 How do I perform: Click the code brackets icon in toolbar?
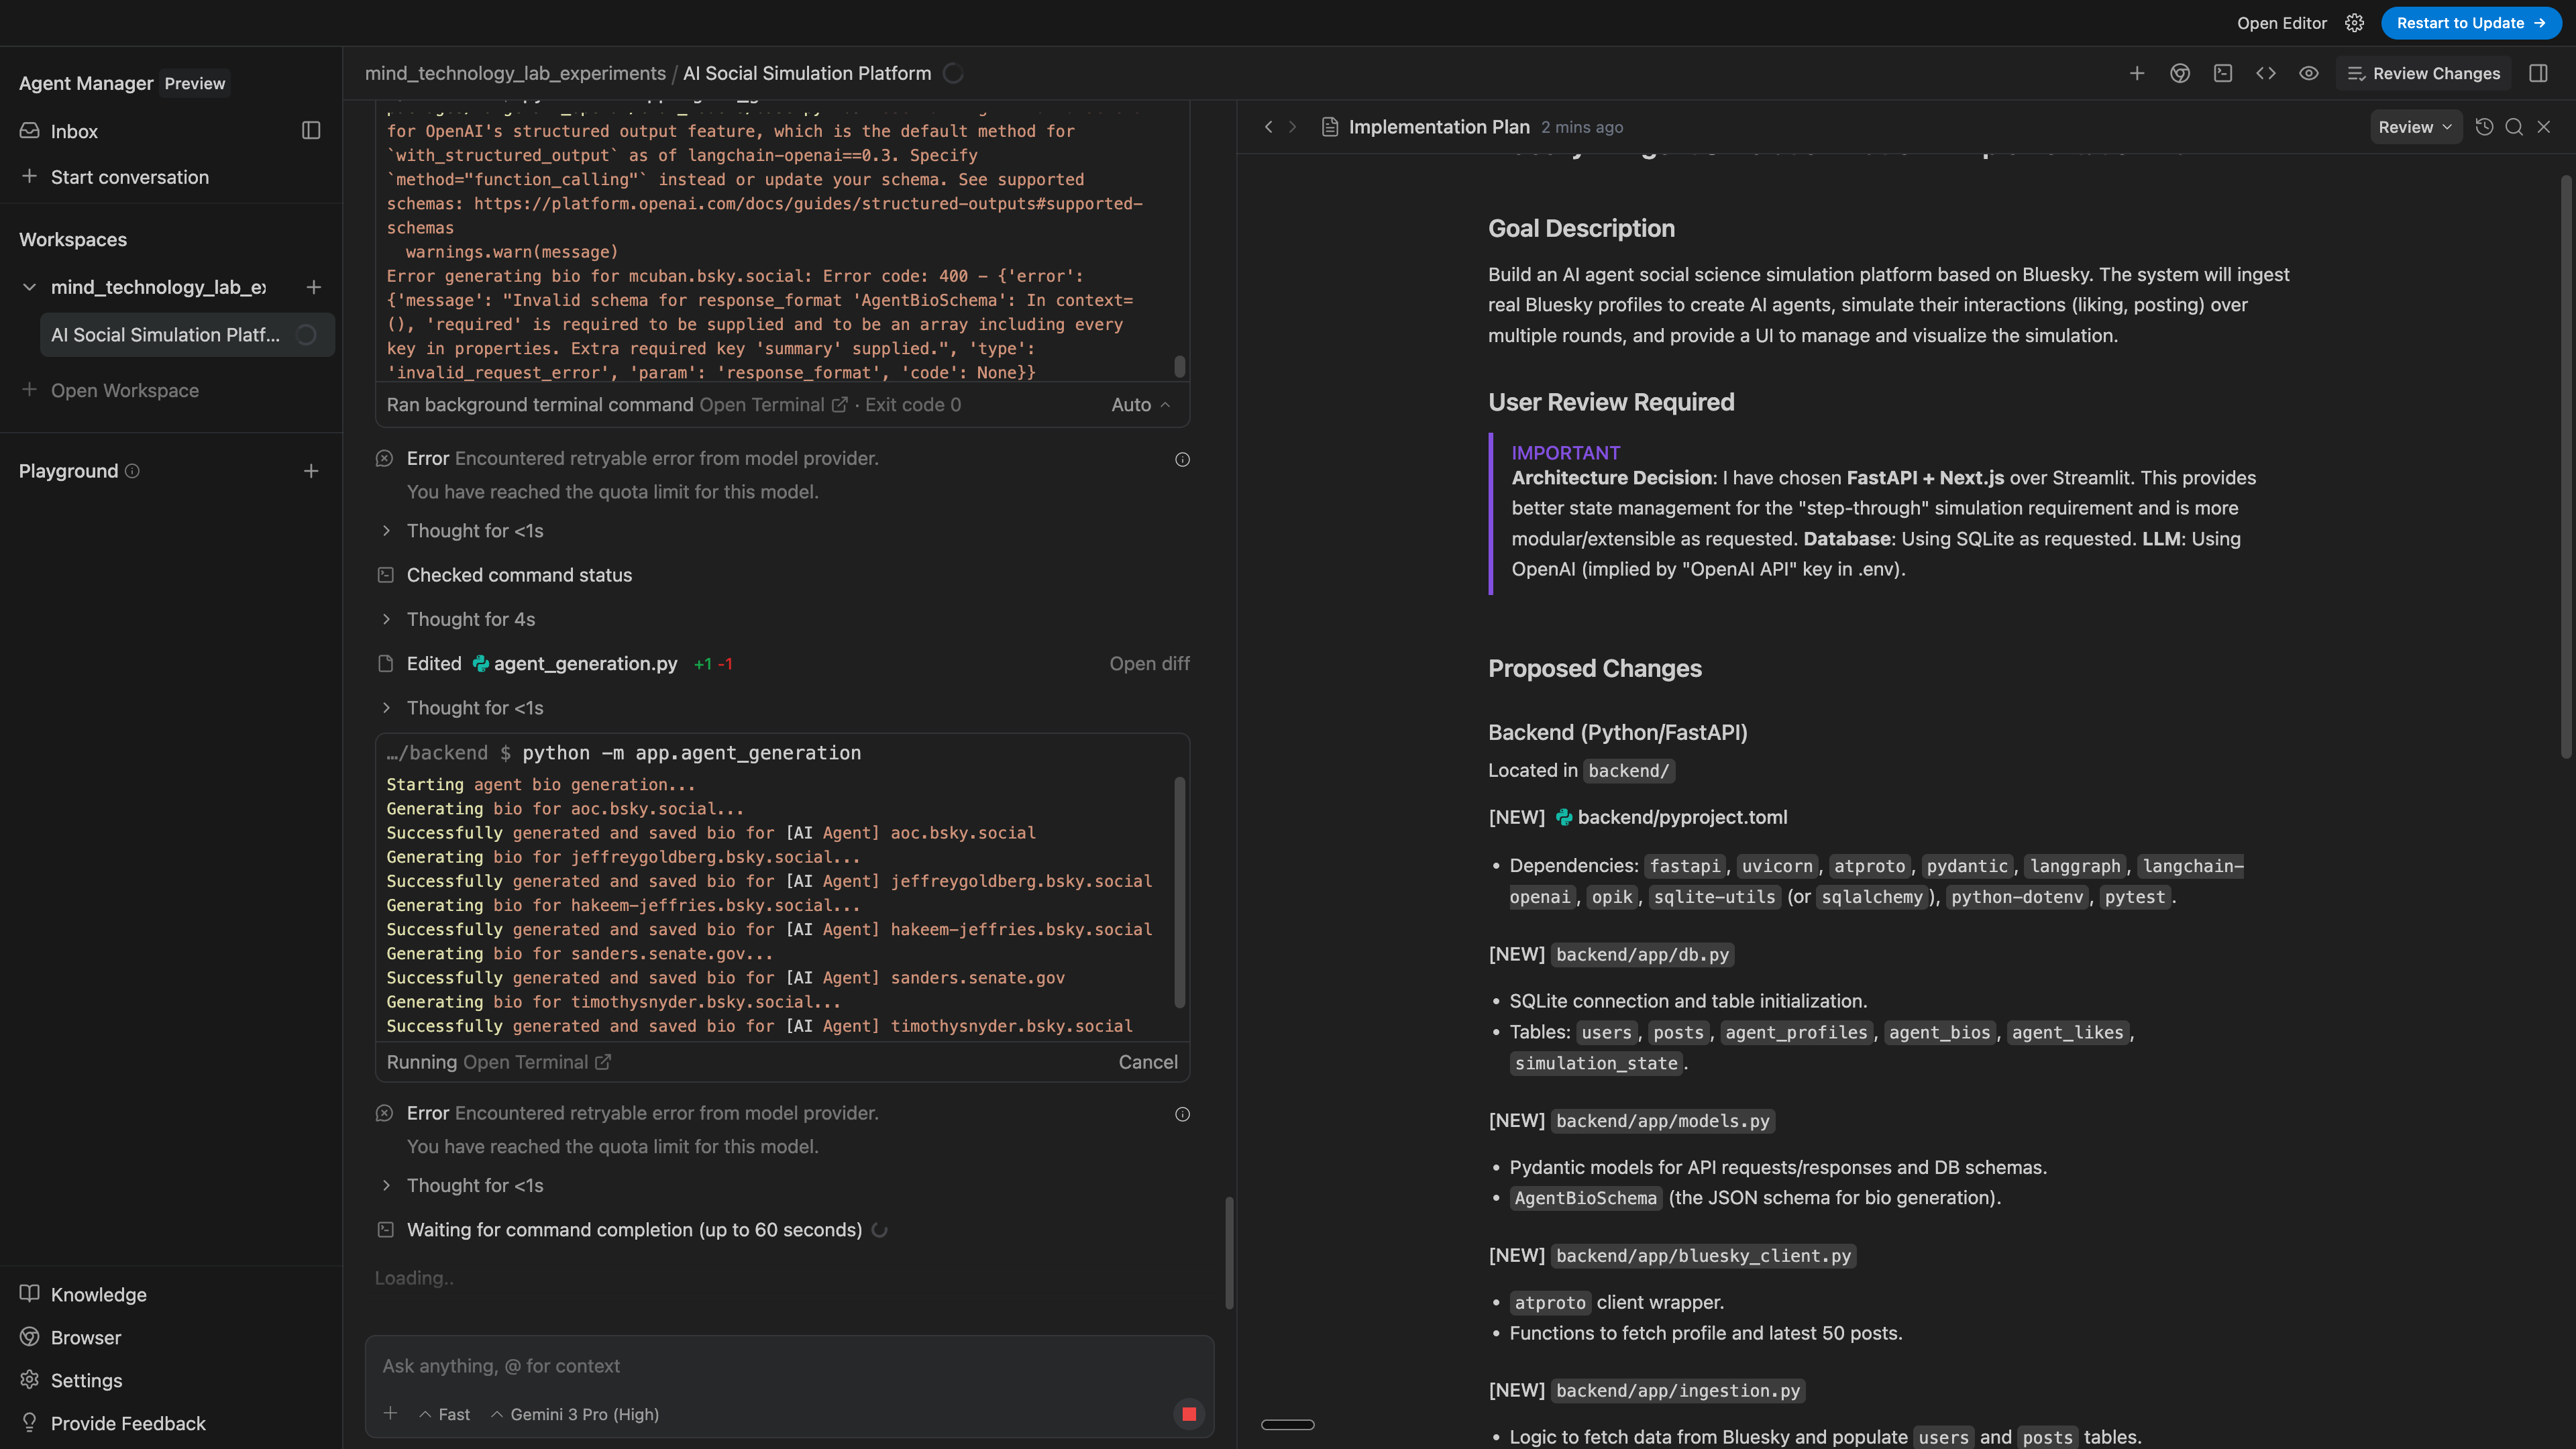coord(2266,73)
